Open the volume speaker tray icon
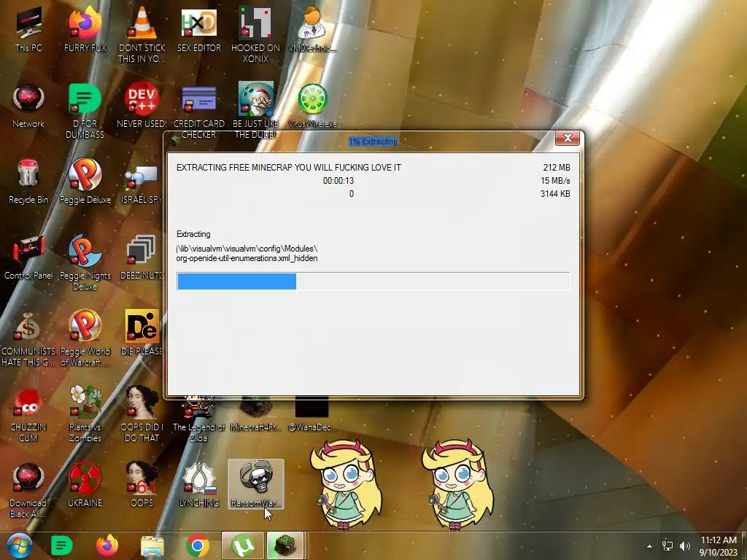Image resolution: width=747 pixels, height=560 pixels. (x=685, y=546)
